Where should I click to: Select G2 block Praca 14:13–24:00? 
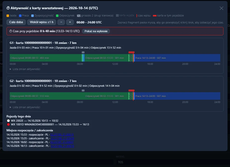tap(177, 96)
